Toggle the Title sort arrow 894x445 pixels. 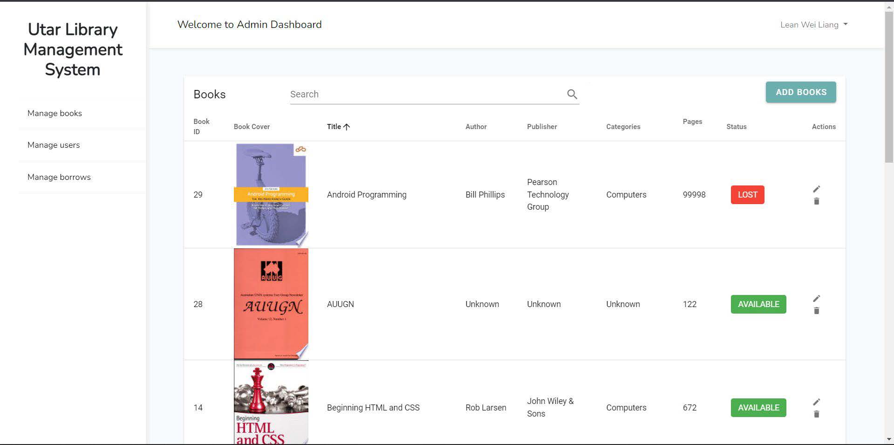pyautogui.click(x=346, y=127)
